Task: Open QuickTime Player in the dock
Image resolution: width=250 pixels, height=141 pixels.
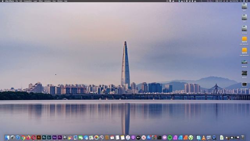Action: coord(214,137)
